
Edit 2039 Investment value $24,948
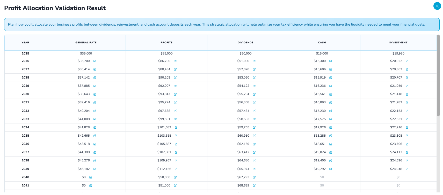407,169
